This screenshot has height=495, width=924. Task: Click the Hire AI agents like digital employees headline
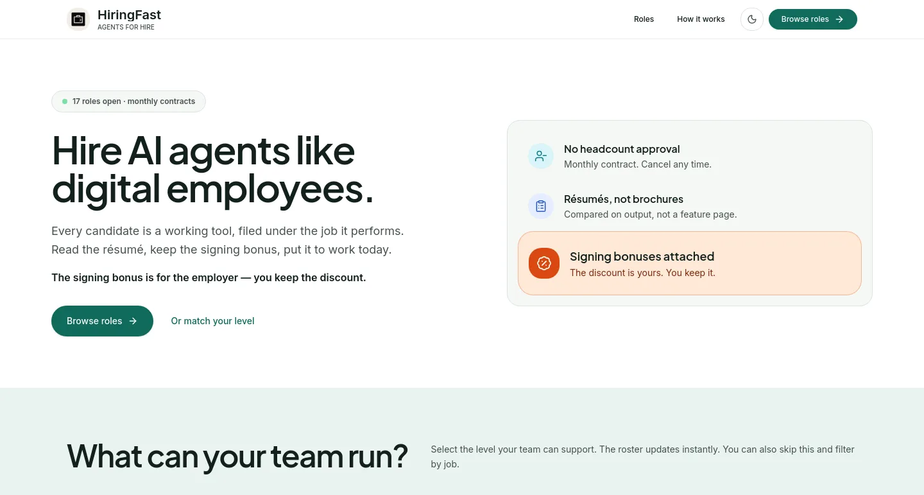tap(212, 169)
